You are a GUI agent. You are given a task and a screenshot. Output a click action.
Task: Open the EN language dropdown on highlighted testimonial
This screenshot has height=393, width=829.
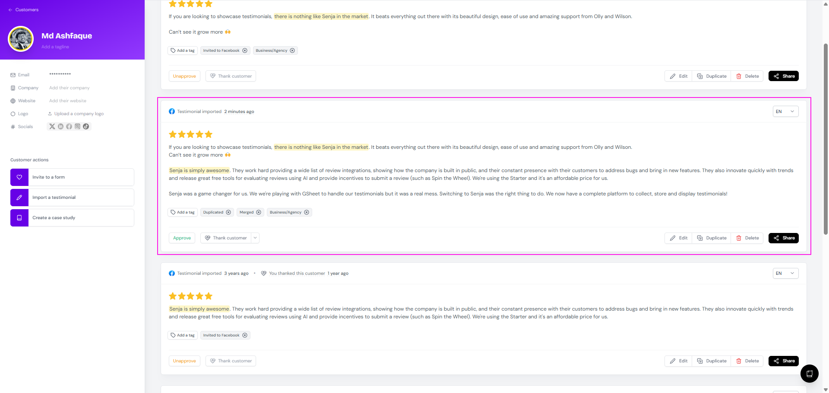tap(785, 112)
